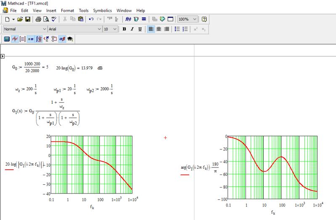
Task: Open the Calculus integral palette
Action: coord(39,39)
